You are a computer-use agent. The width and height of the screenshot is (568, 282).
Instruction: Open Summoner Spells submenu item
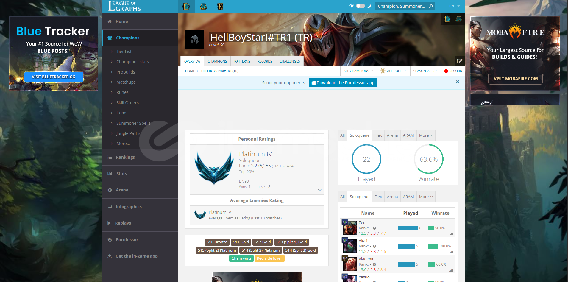coord(133,123)
